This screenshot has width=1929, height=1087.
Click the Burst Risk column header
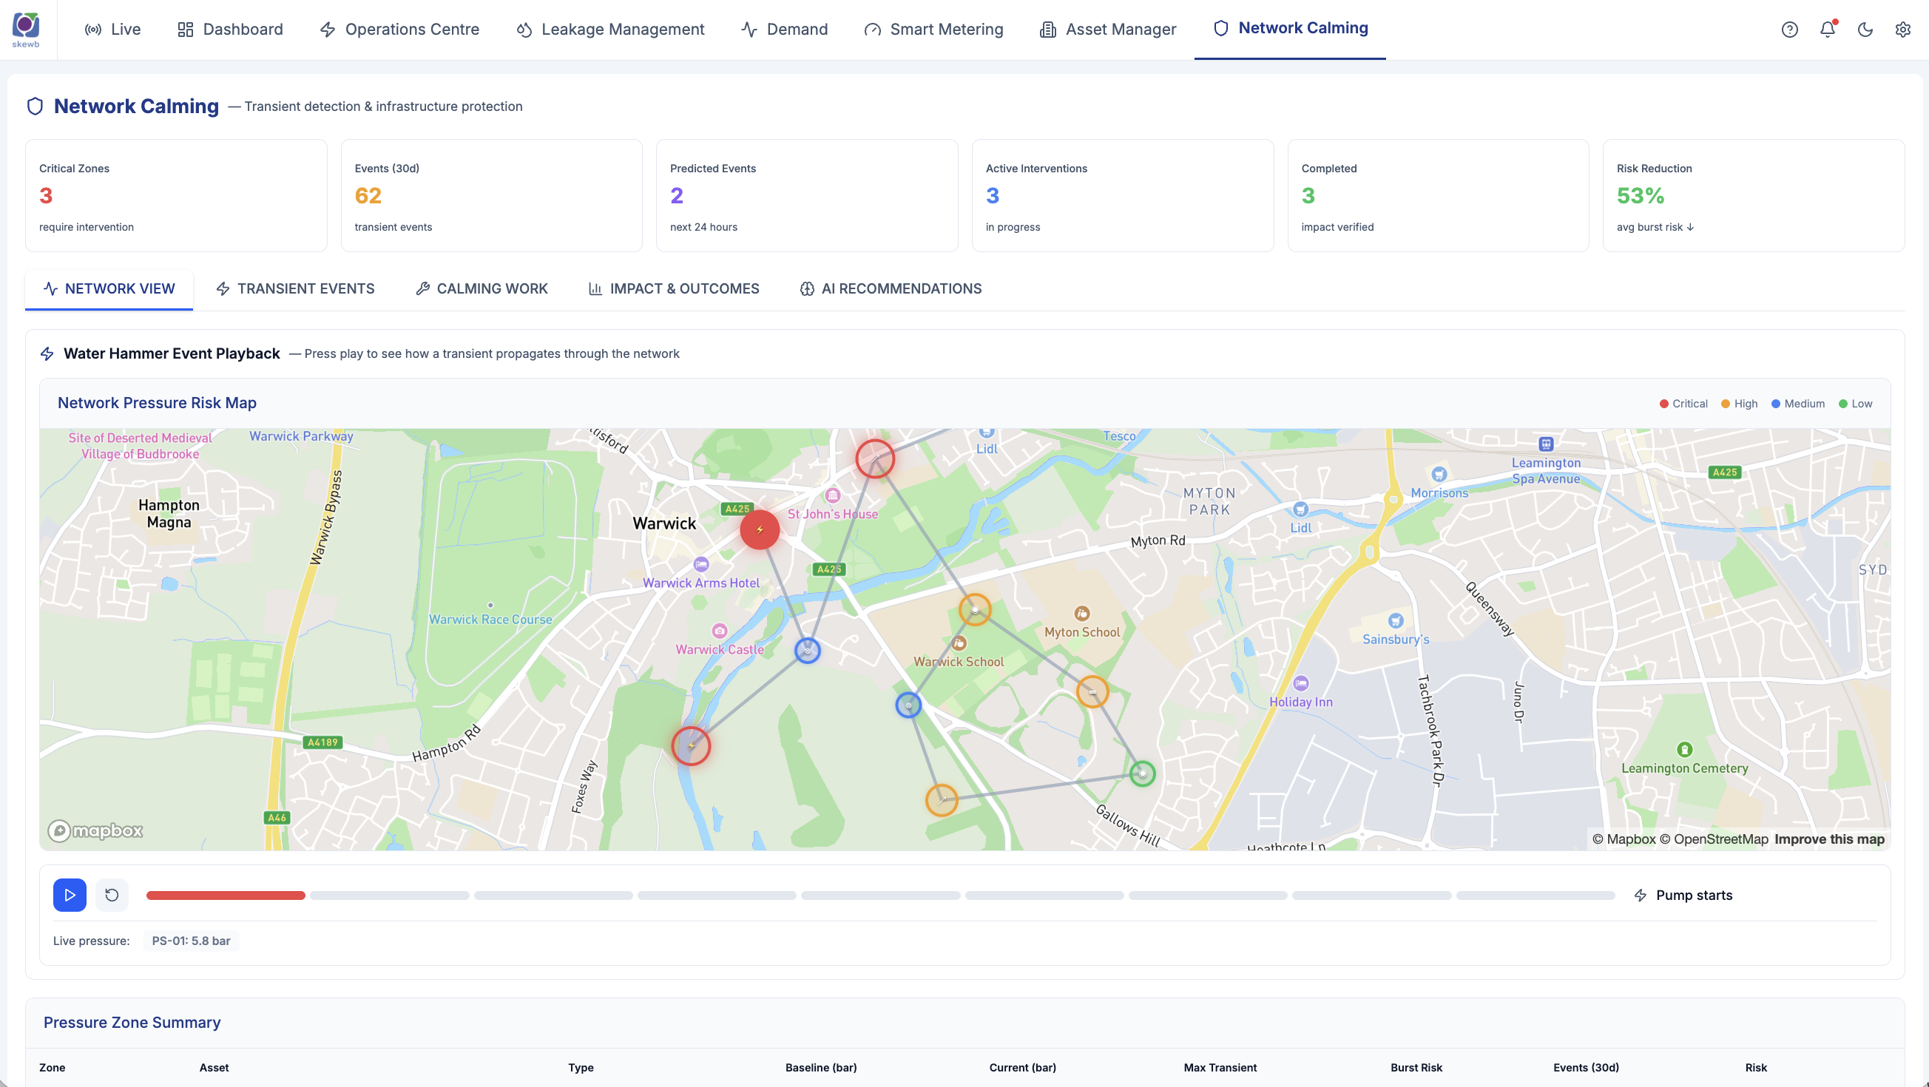pyautogui.click(x=1416, y=1067)
